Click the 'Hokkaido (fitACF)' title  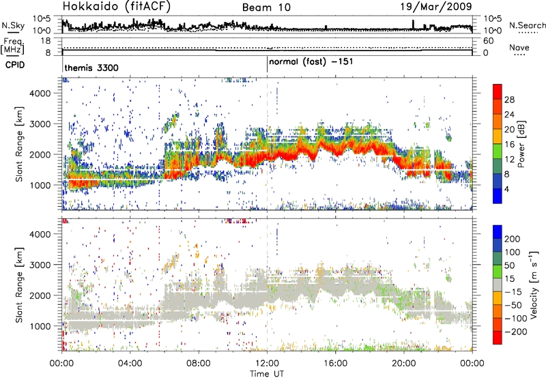tap(117, 6)
